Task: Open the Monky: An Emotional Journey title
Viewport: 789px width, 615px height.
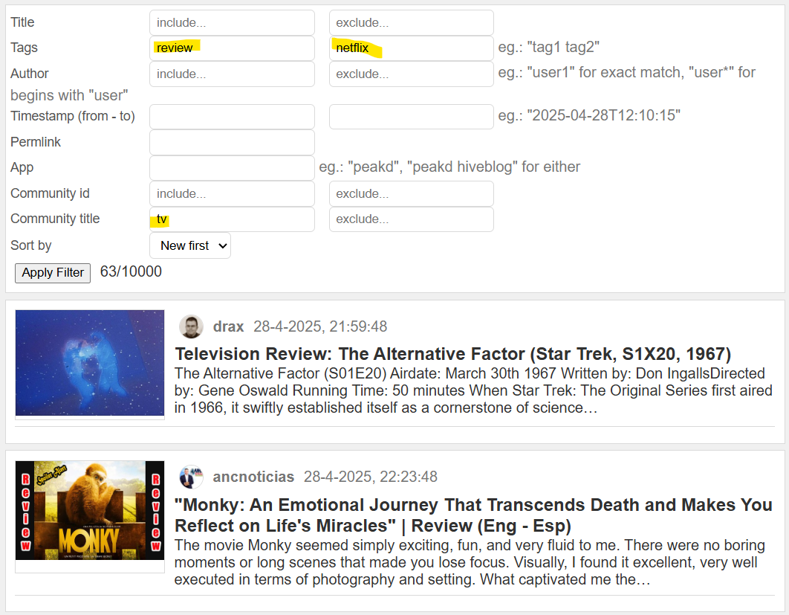Action: click(473, 515)
